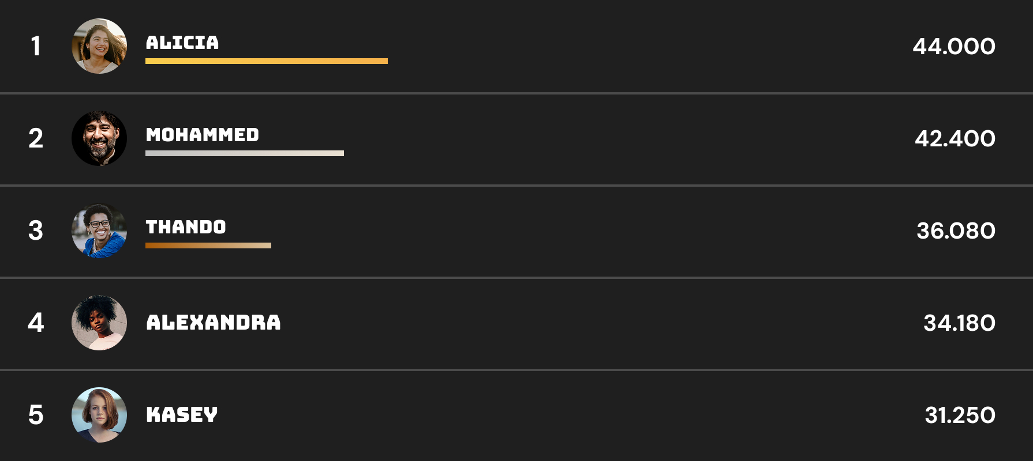The width and height of the screenshot is (1033, 461).
Task: Click Alicia's profile avatar
Action: (x=99, y=46)
